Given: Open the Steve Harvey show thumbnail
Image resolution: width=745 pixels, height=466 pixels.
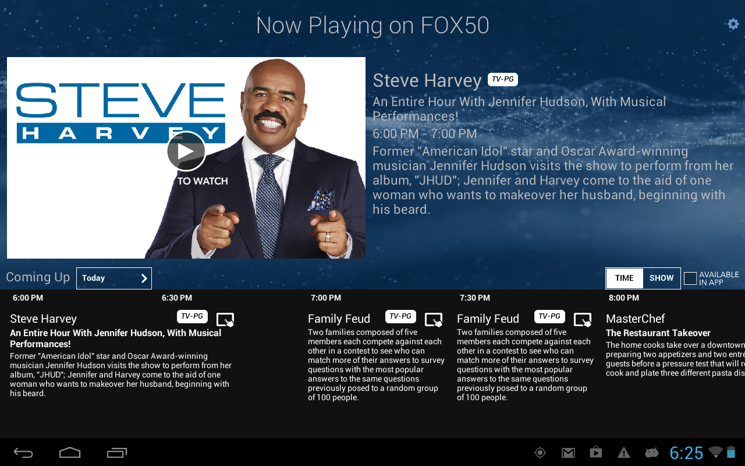Looking at the screenshot, I should point(186,158).
